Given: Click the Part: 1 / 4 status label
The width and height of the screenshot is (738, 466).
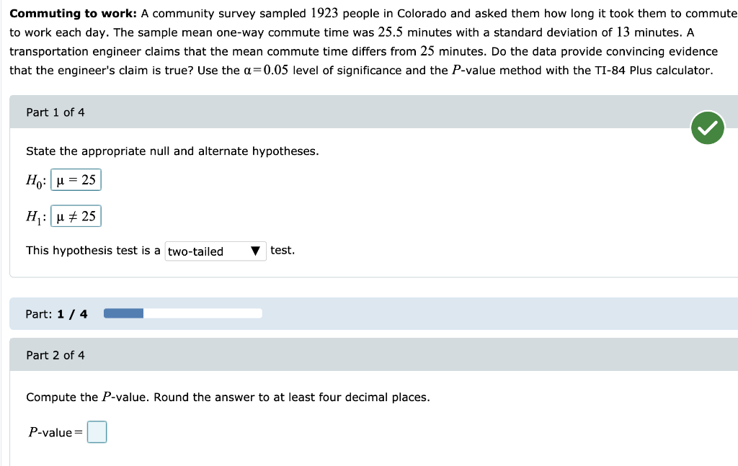Looking at the screenshot, I should pyautogui.click(x=56, y=313).
